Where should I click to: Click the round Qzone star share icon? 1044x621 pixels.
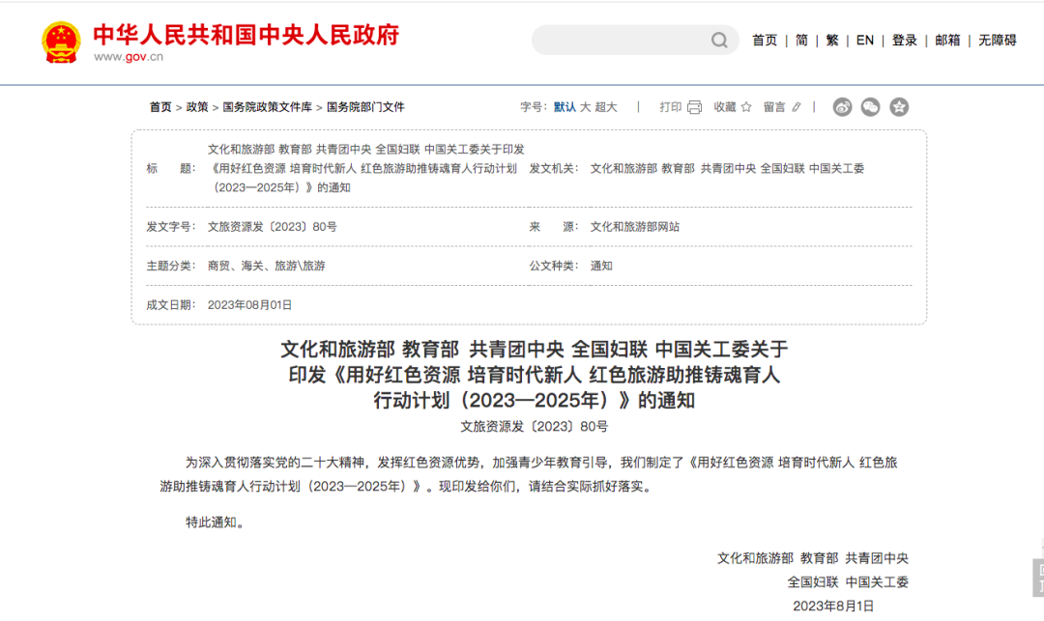tap(899, 107)
